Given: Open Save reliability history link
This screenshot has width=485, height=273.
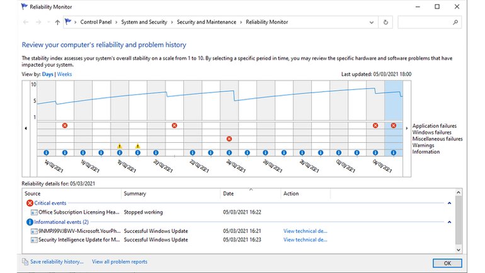Looking at the screenshot, I should pos(57,262).
